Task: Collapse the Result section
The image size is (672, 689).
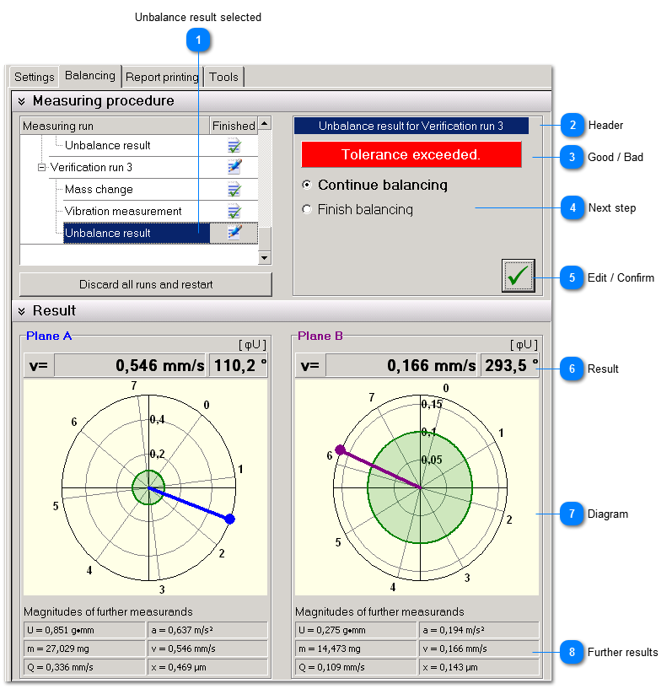Action: click(22, 311)
